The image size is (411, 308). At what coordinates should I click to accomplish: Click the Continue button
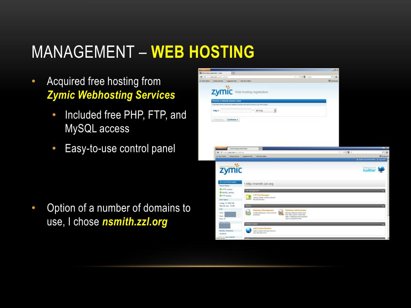click(x=232, y=120)
